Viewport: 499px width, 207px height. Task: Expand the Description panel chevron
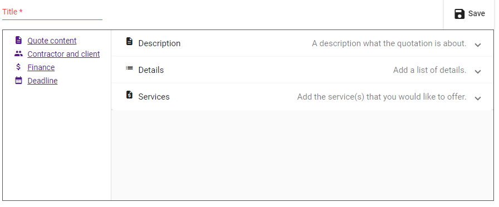(477, 45)
